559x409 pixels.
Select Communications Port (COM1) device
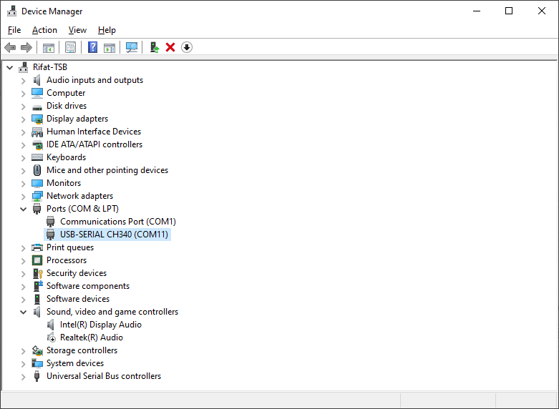pos(117,222)
